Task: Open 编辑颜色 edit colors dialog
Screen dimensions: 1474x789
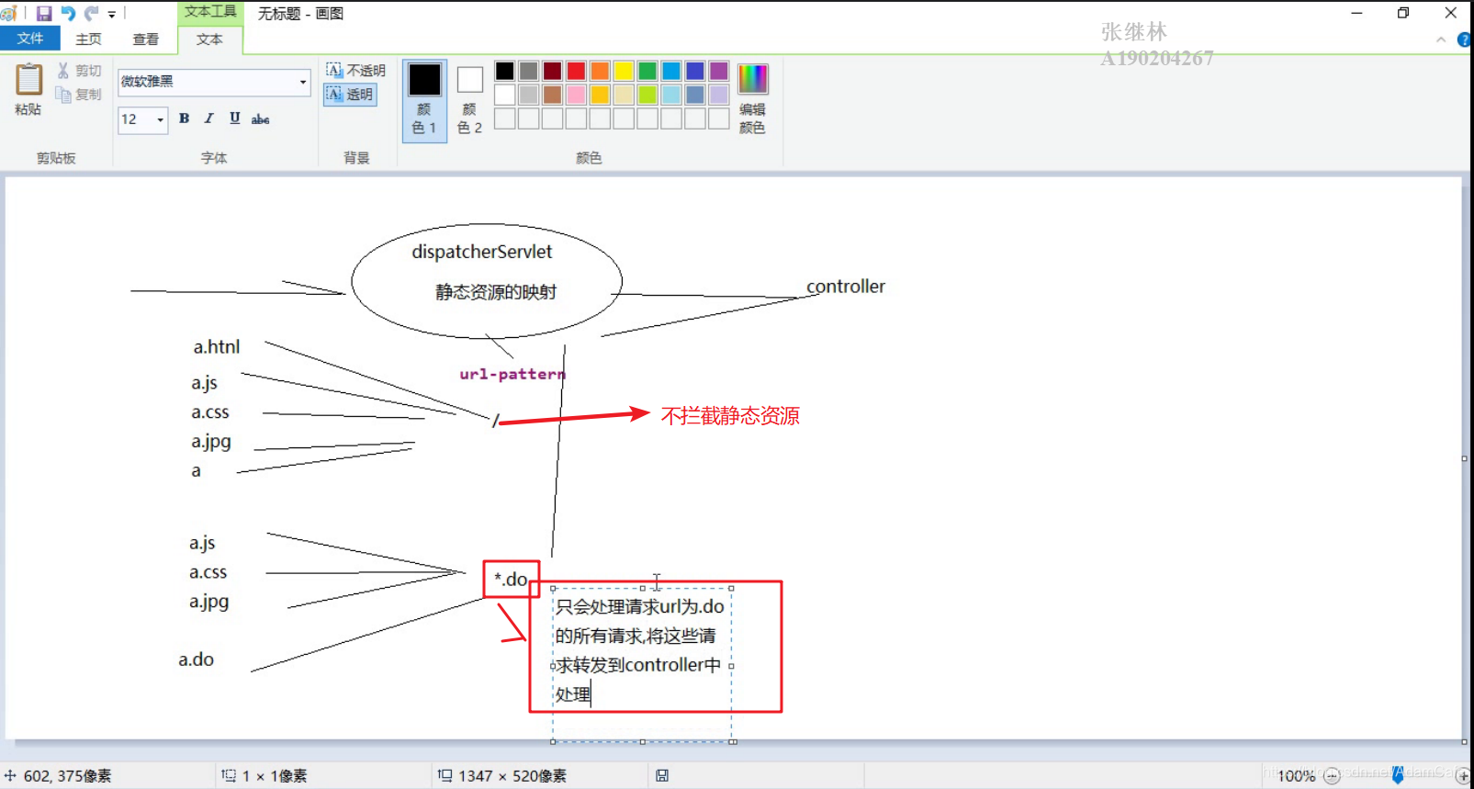Action: click(752, 99)
